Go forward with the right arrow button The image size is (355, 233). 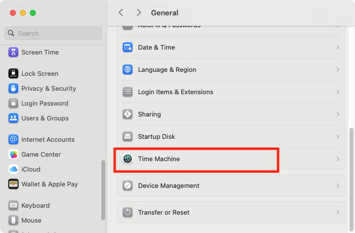click(x=139, y=12)
